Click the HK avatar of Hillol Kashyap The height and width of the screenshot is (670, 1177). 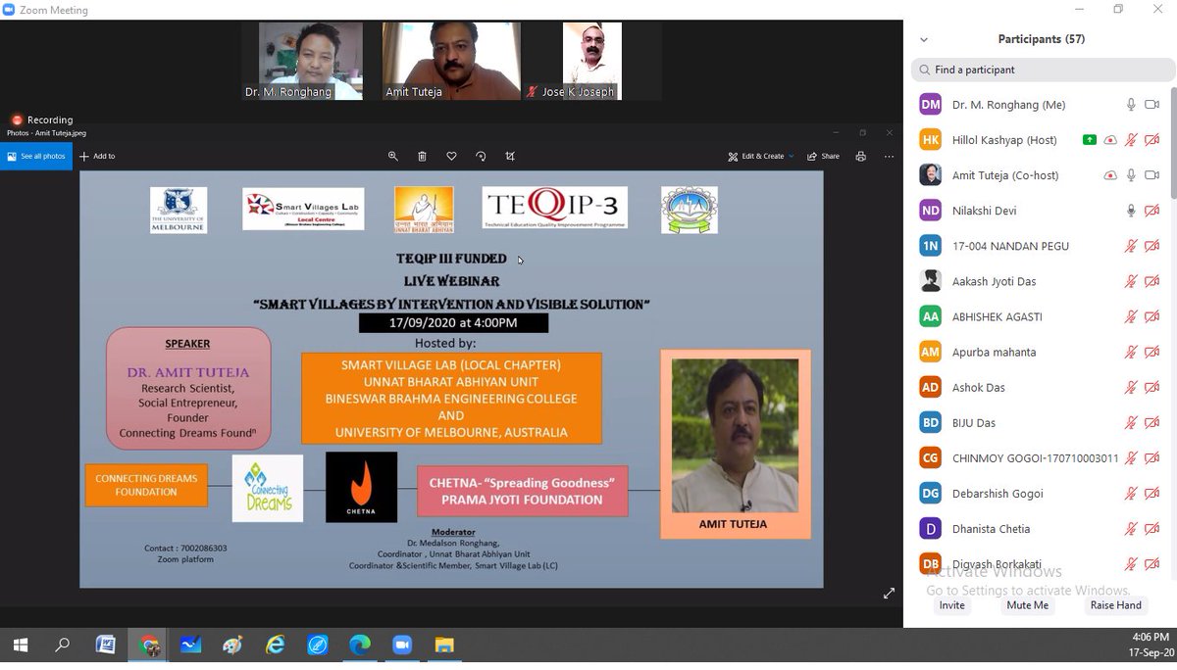tap(931, 140)
